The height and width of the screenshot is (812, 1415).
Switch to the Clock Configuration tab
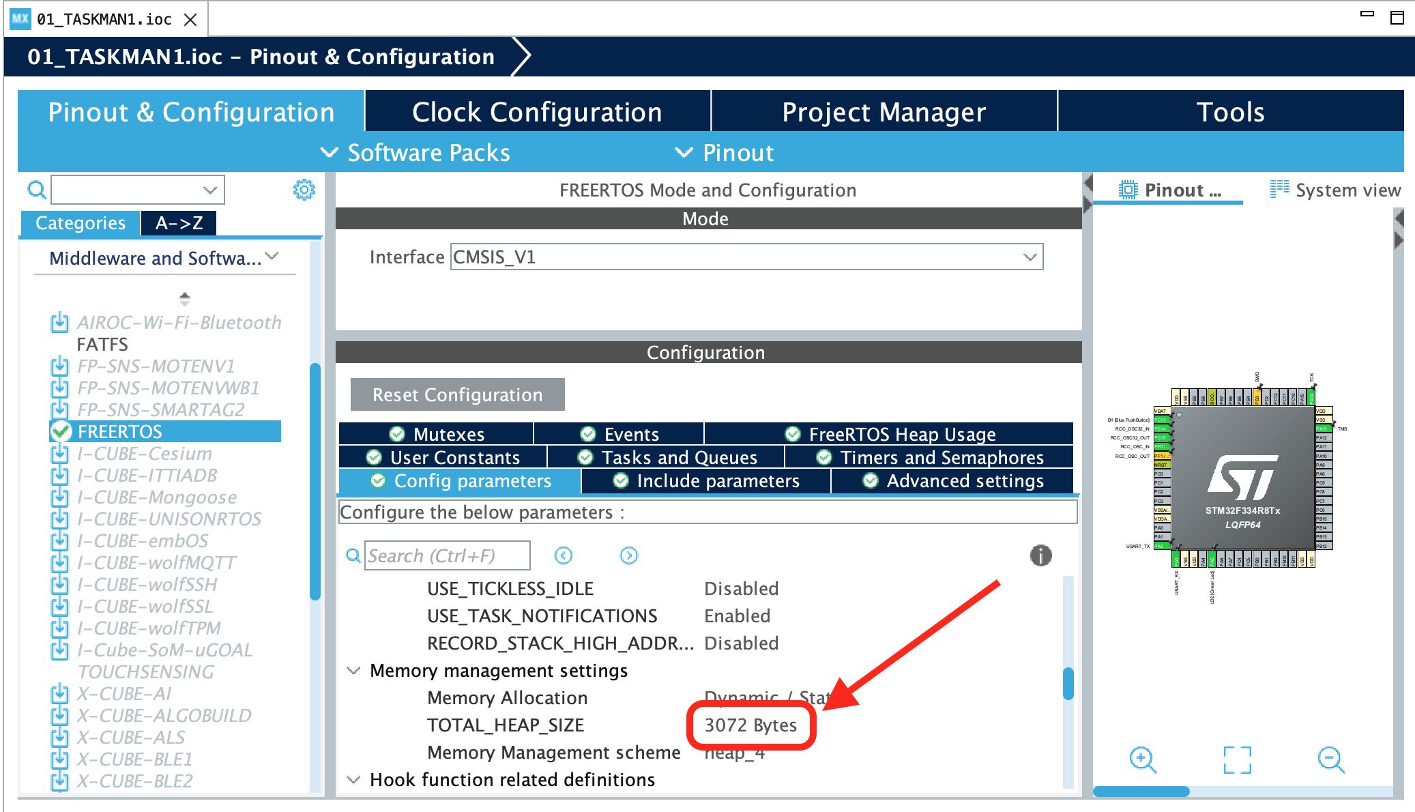pyautogui.click(x=538, y=111)
